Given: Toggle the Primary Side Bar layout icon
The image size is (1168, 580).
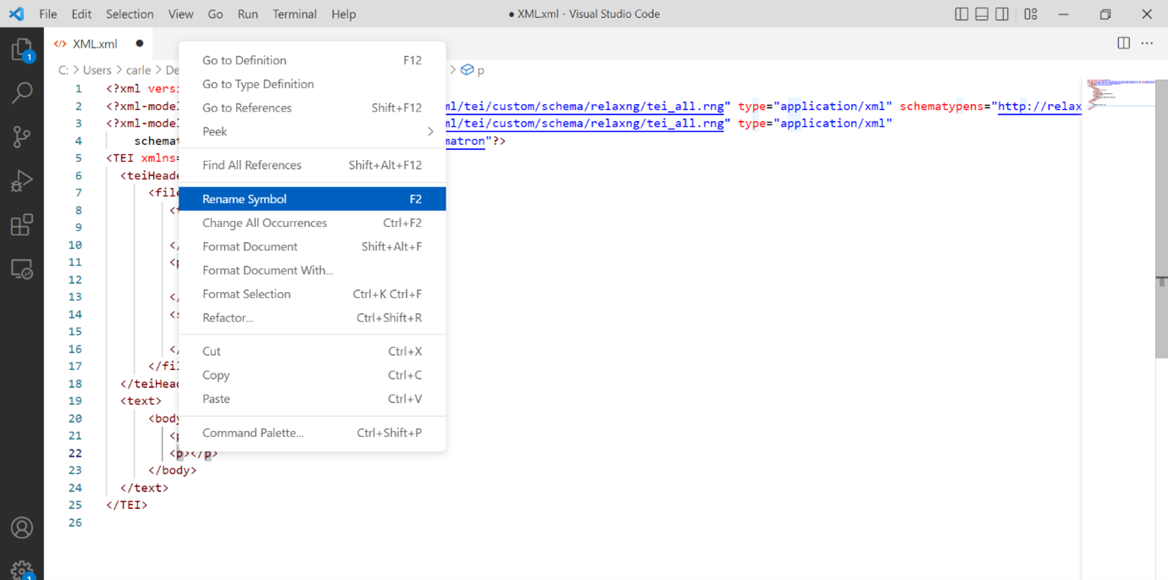Looking at the screenshot, I should [x=961, y=14].
